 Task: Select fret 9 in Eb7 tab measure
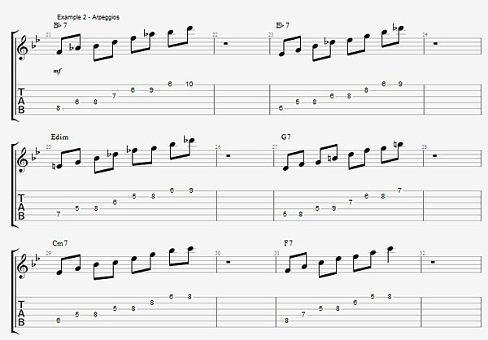[400, 84]
